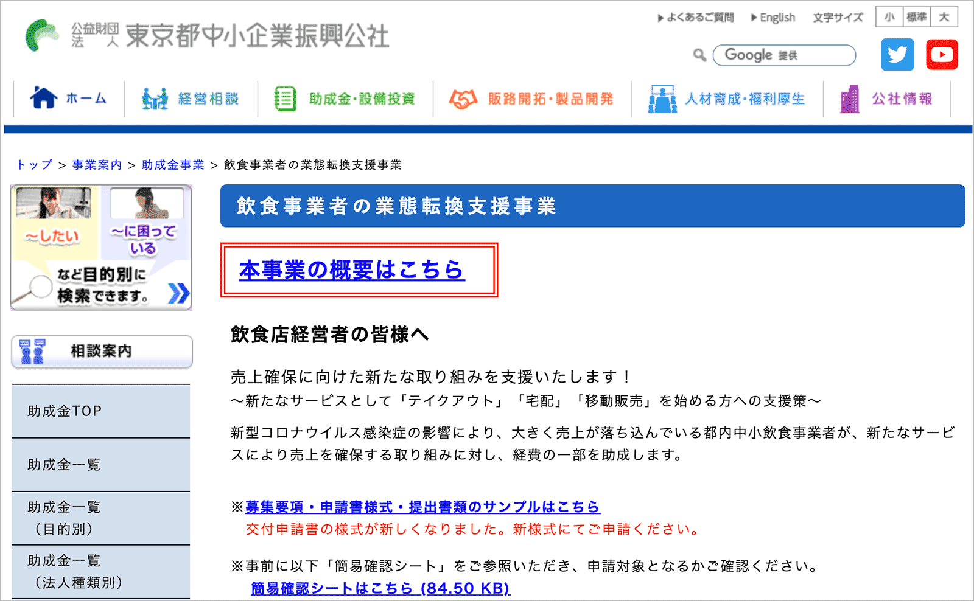The height and width of the screenshot is (601, 974).
Task: Open the 人材育成・福利厚生 menu
Action: coord(727,99)
